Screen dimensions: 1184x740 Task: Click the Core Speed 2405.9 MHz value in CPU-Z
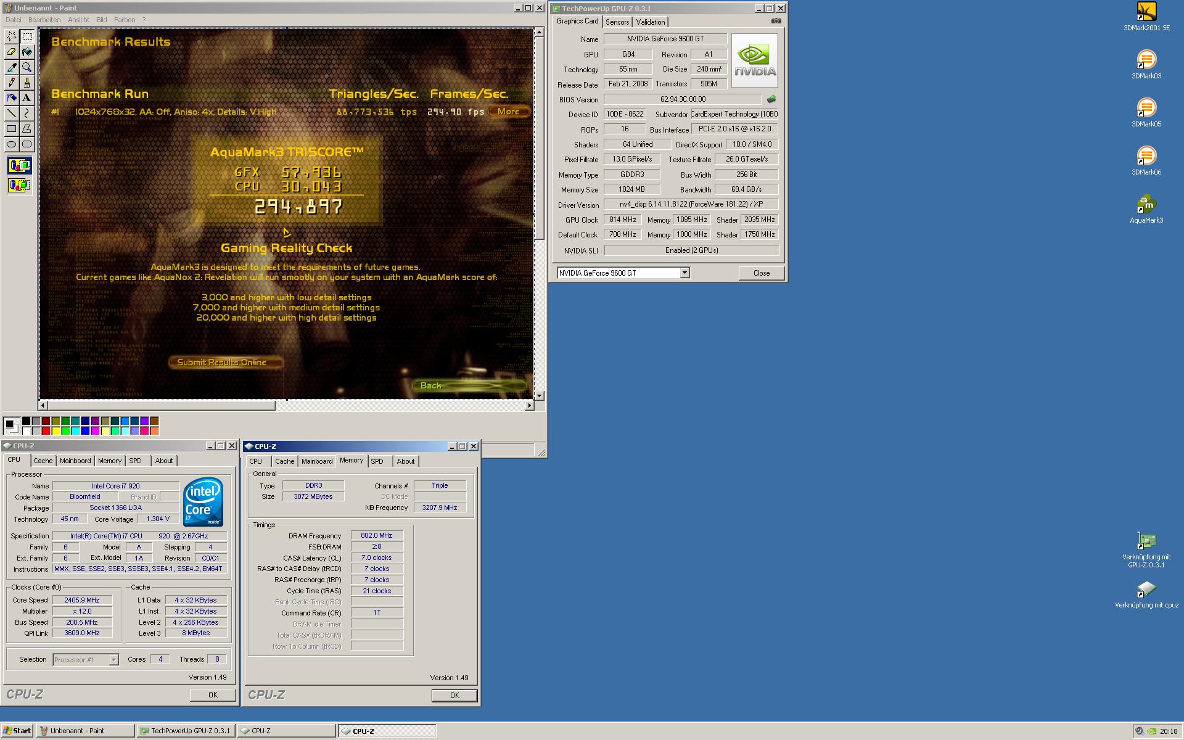[x=82, y=600]
